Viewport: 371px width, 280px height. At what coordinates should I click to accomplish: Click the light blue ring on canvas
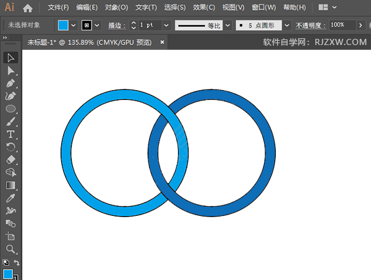(x=66, y=152)
